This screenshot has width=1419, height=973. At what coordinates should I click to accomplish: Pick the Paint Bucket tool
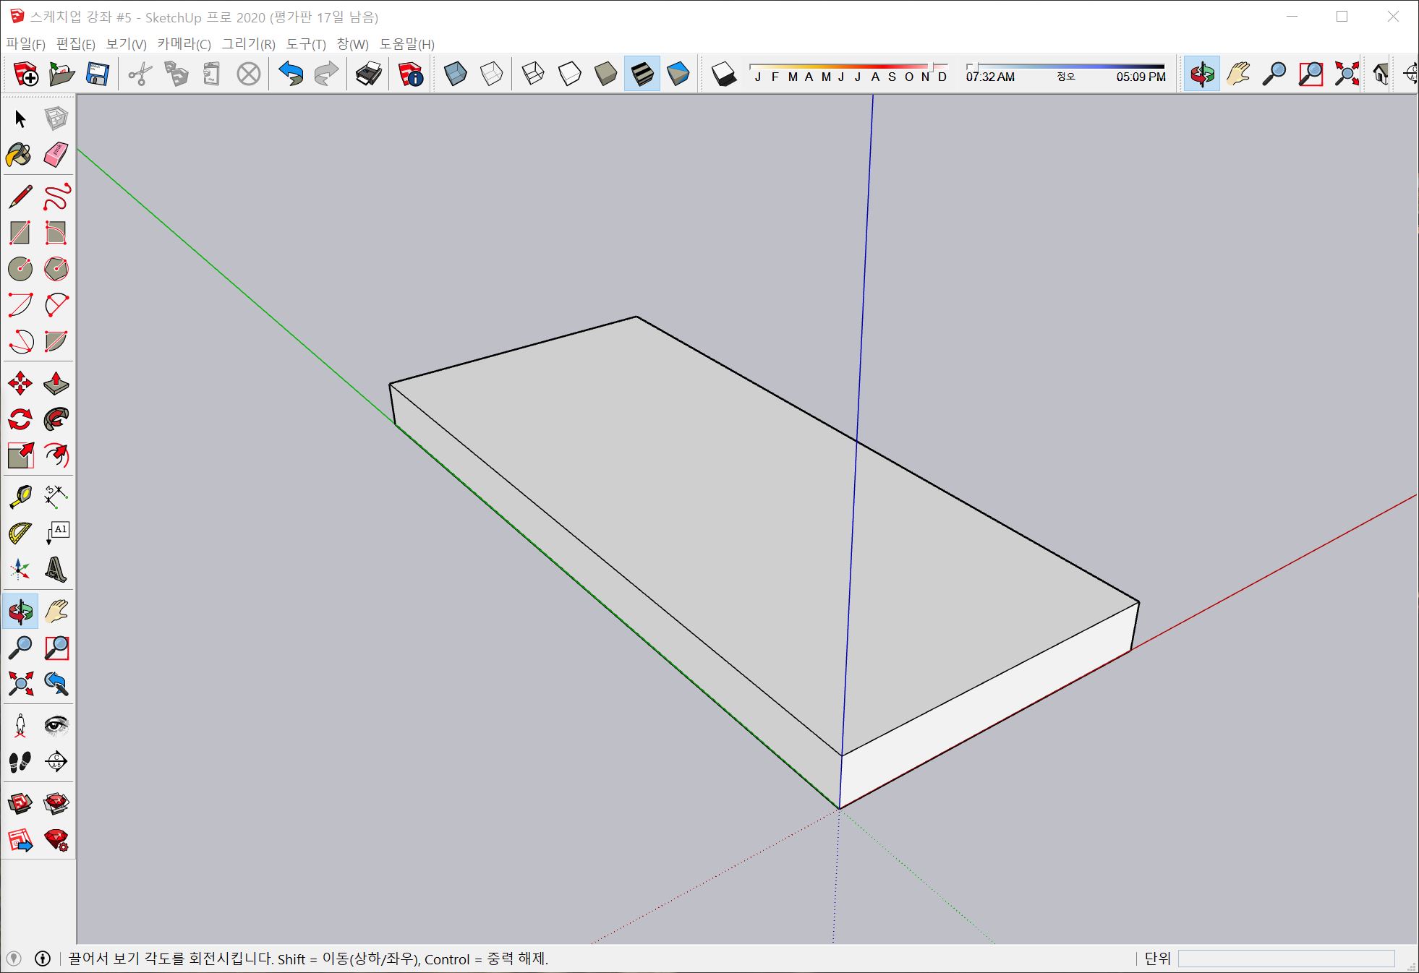tap(20, 154)
